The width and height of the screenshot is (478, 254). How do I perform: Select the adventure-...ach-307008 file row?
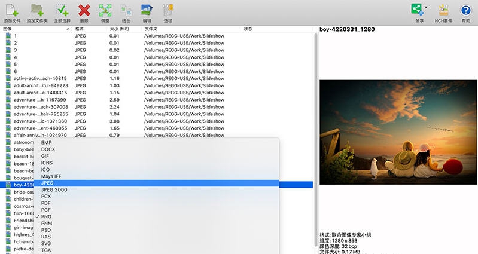(x=156, y=107)
